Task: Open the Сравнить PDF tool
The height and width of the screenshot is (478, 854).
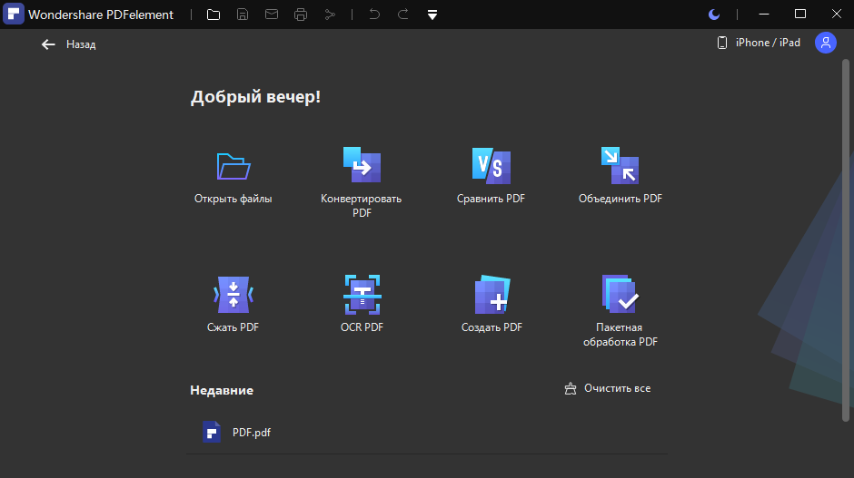Action: 491,176
